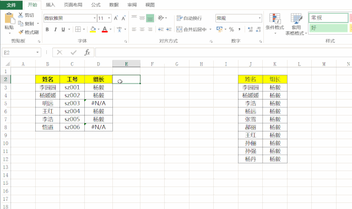The width and height of the screenshot is (352, 209).
Task: Open phonetic guide (文) icon
Action: pyautogui.click(x=119, y=29)
